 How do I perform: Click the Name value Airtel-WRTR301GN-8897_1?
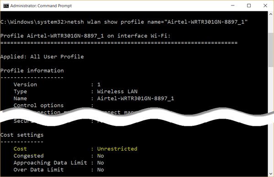pyautogui.click(x=136, y=99)
